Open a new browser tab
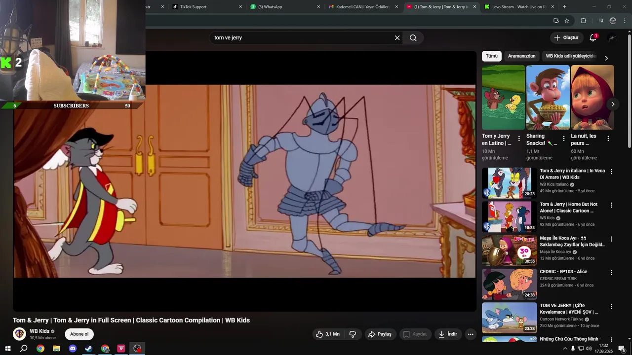Image resolution: width=632 pixels, height=355 pixels. coord(564,7)
